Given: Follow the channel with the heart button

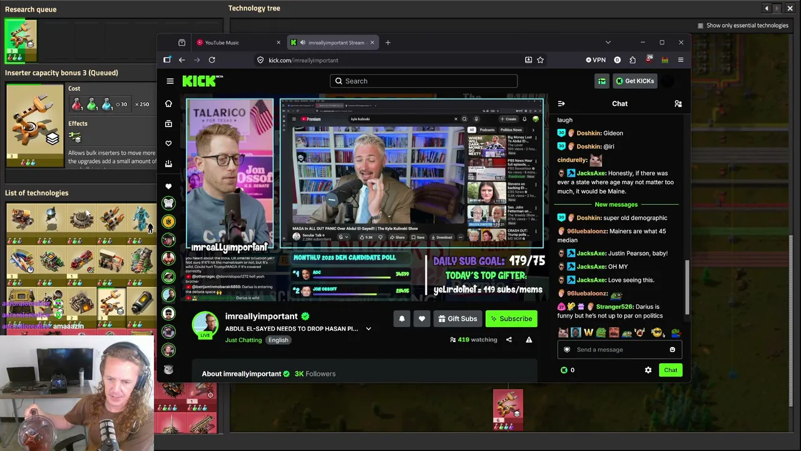Looking at the screenshot, I should tap(422, 319).
